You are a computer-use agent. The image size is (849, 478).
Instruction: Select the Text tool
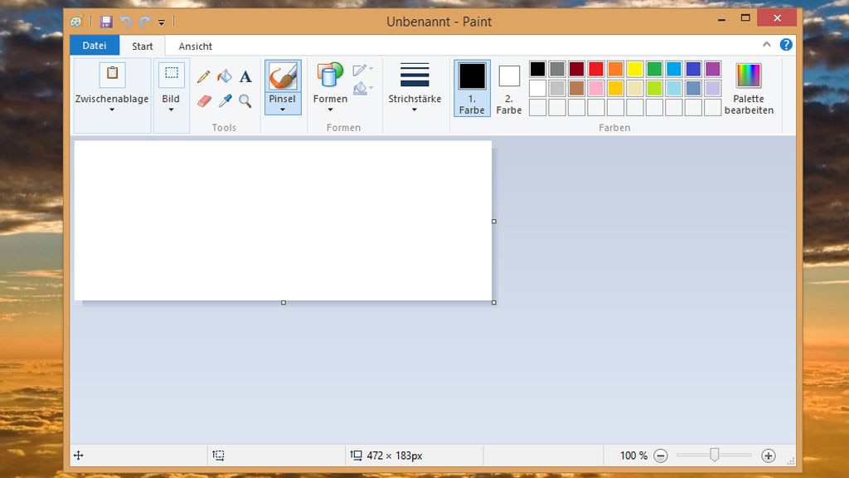(x=245, y=76)
